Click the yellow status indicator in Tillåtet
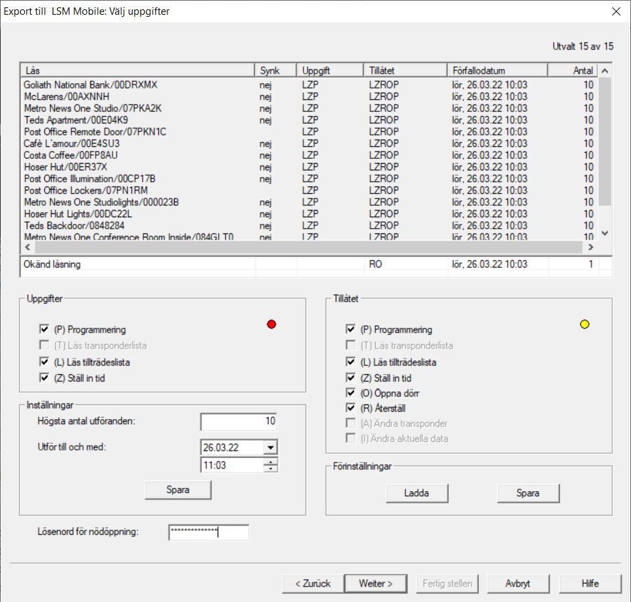 point(584,324)
